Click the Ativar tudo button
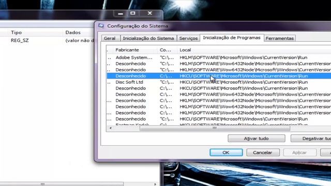331x186 pixels. (x=257, y=138)
